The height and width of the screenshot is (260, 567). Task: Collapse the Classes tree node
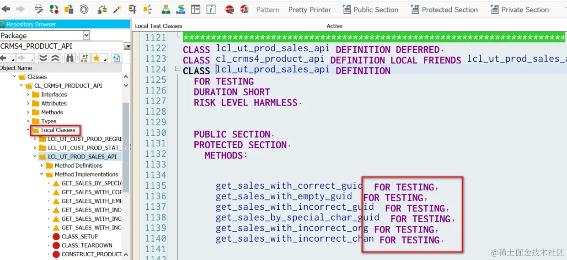[14, 77]
